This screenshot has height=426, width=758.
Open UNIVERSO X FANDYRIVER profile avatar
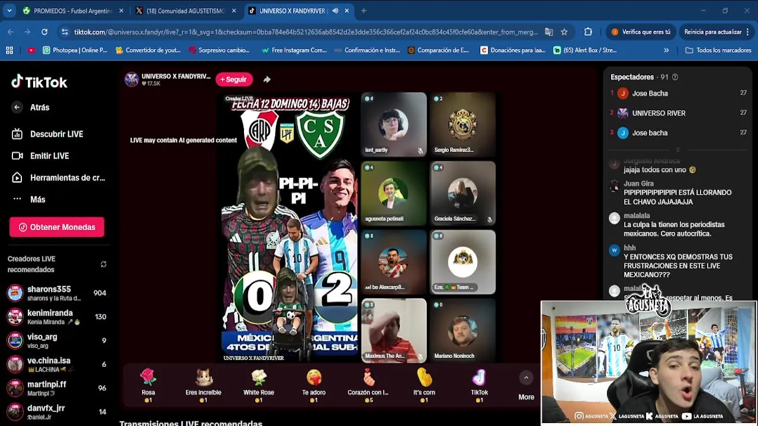(x=131, y=79)
